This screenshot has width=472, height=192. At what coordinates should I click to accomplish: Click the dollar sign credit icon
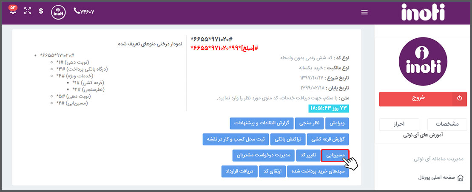[x=41, y=11]
